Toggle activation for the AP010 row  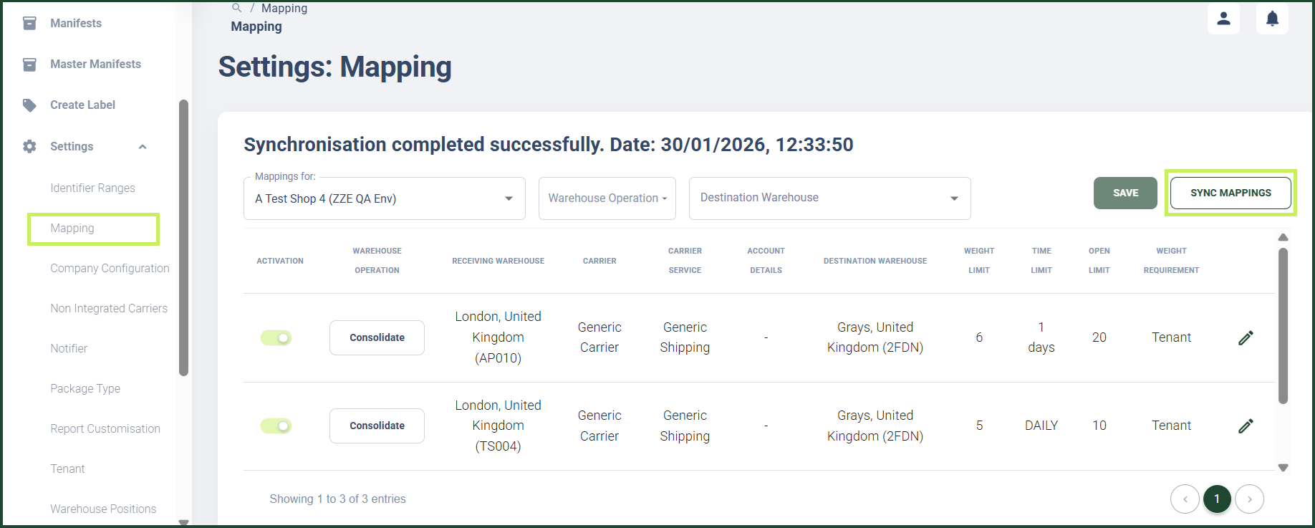pyautogui.click(x=276, y=337)
